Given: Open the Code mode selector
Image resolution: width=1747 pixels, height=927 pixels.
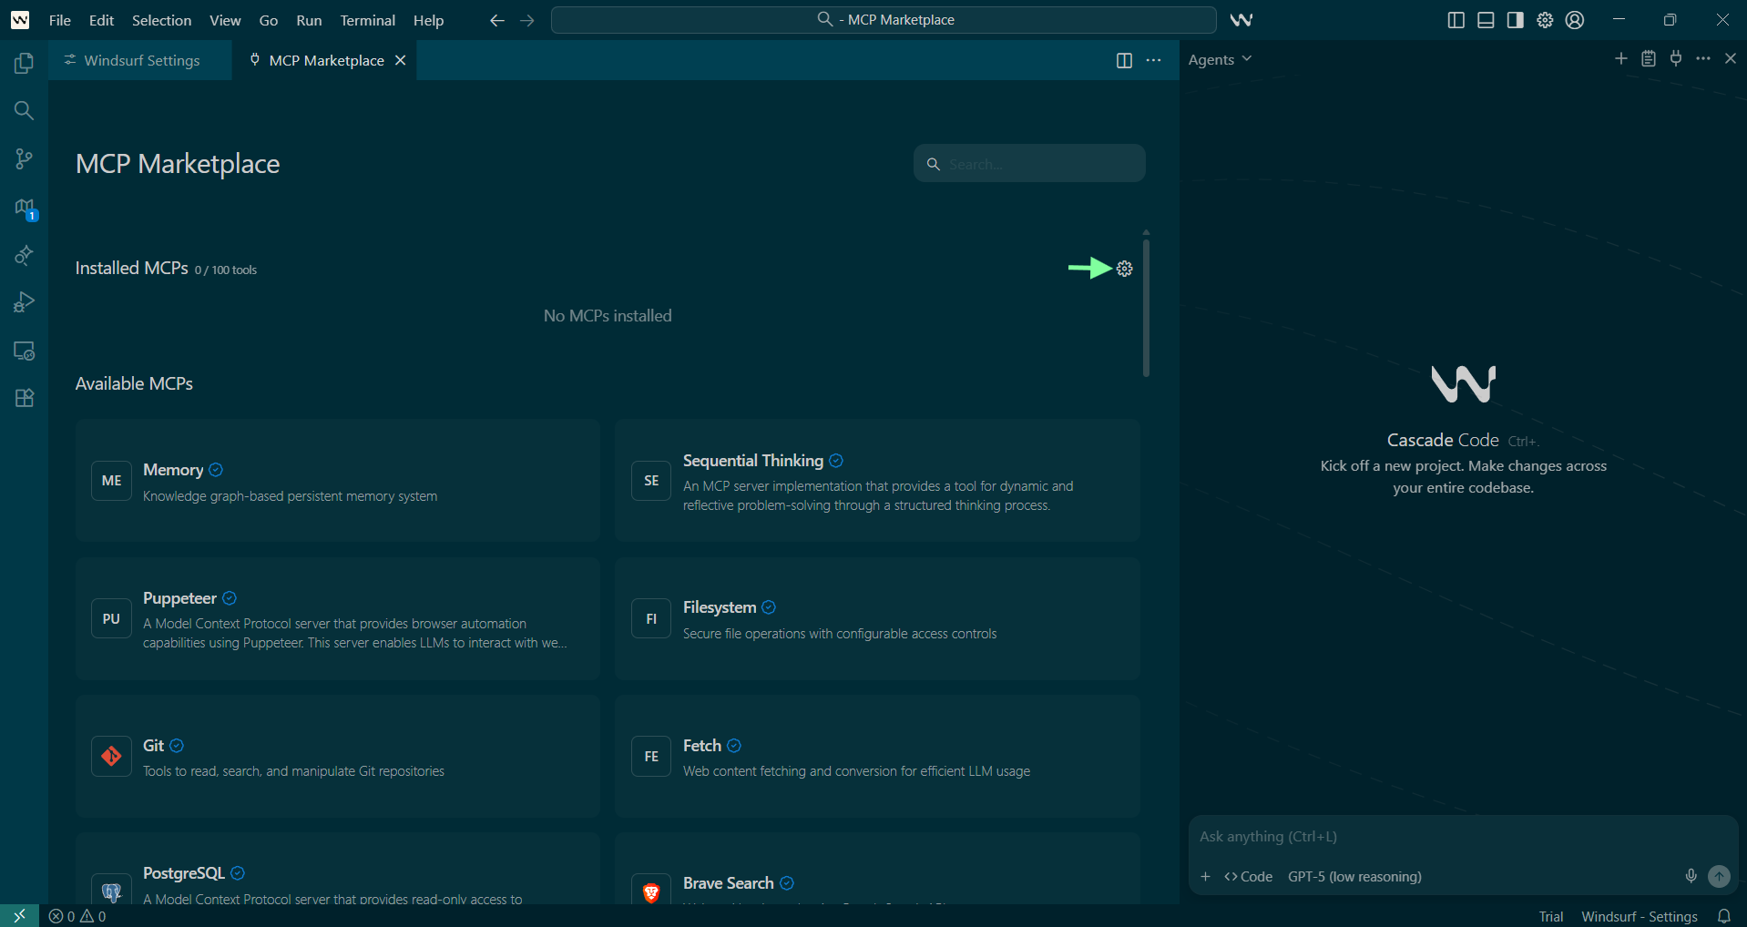Looking at the screenshot, I should (1248, 877).
